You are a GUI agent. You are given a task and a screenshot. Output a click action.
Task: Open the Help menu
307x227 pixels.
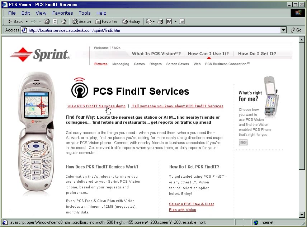pos(101,13)
